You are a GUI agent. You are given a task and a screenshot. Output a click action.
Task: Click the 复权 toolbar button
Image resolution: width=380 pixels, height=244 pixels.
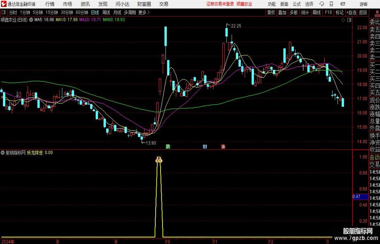(x=271, y=12)
